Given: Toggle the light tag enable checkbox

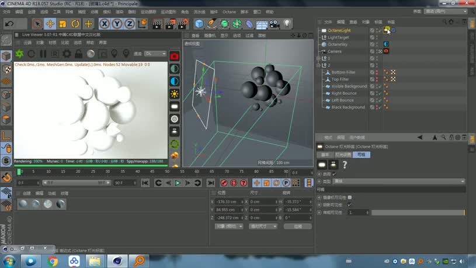Looking at the screenshot, I should [x=334, y=174].
